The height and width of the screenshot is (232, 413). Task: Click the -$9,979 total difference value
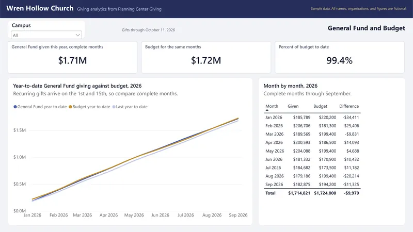click(352, 193)
